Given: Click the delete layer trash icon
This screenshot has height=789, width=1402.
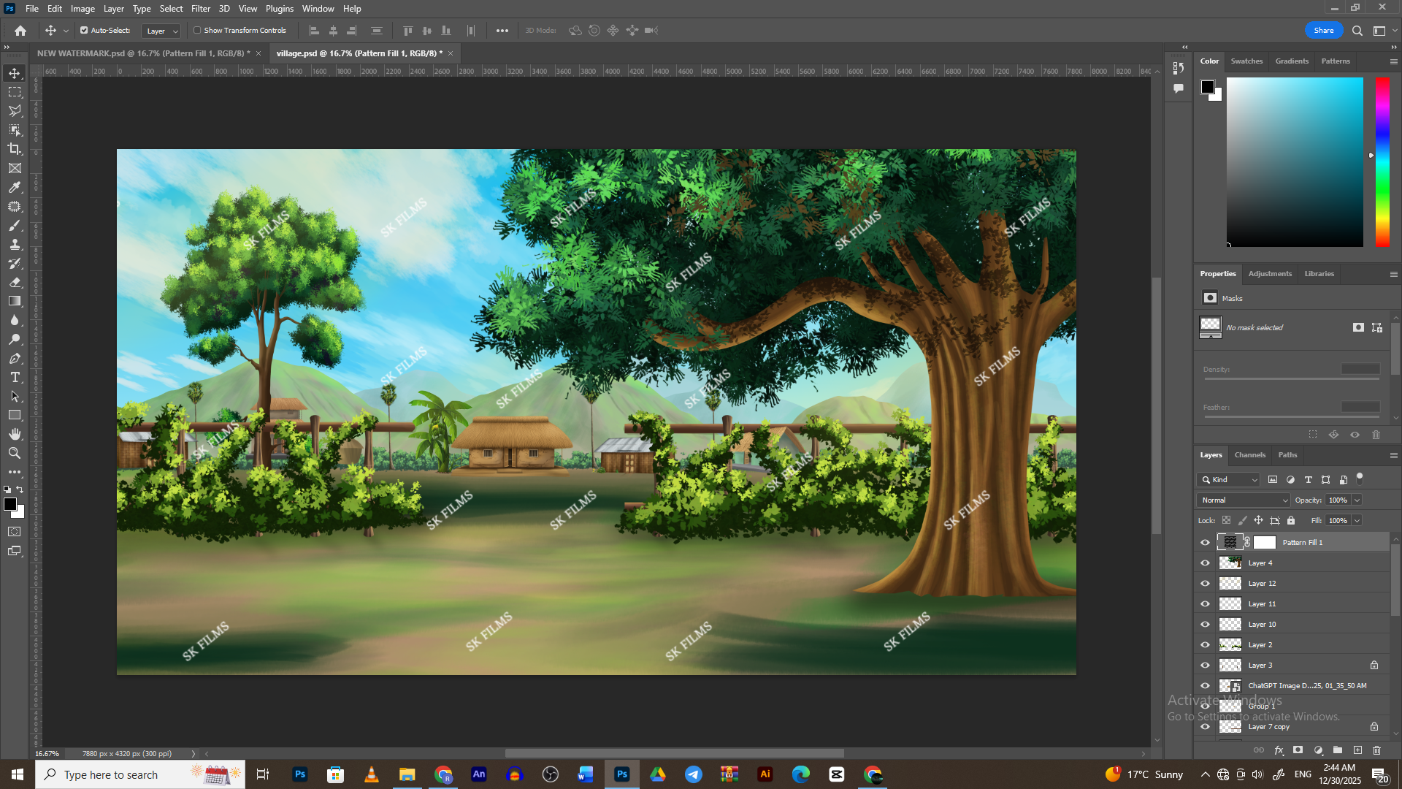Looking at the screenshot, I should 1376,750.
